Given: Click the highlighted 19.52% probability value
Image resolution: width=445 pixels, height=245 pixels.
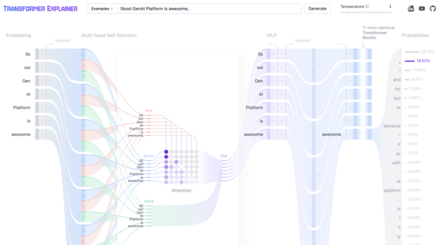Looking at the screenshot, I should (423, 60).
